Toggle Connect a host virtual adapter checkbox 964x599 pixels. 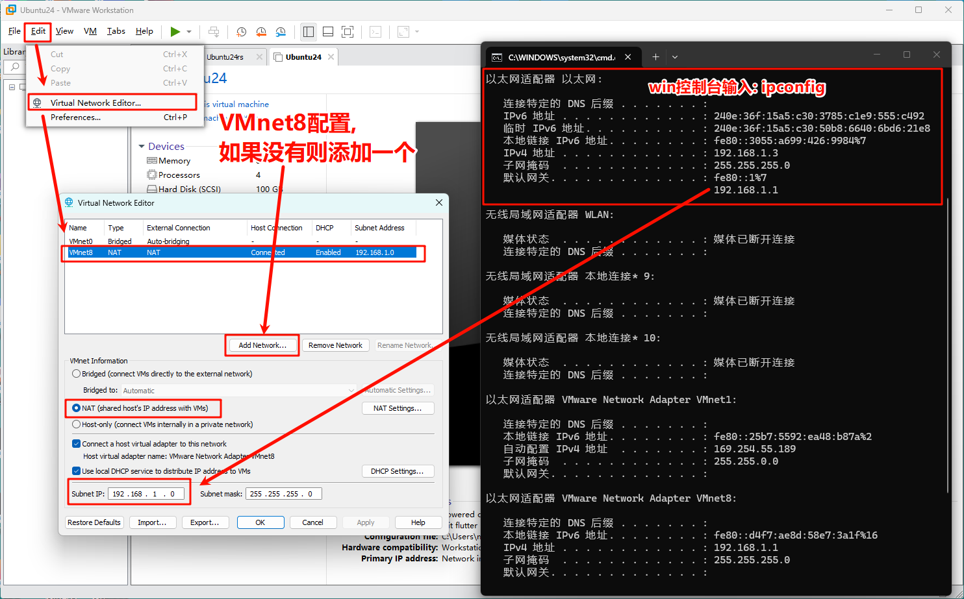77,444
